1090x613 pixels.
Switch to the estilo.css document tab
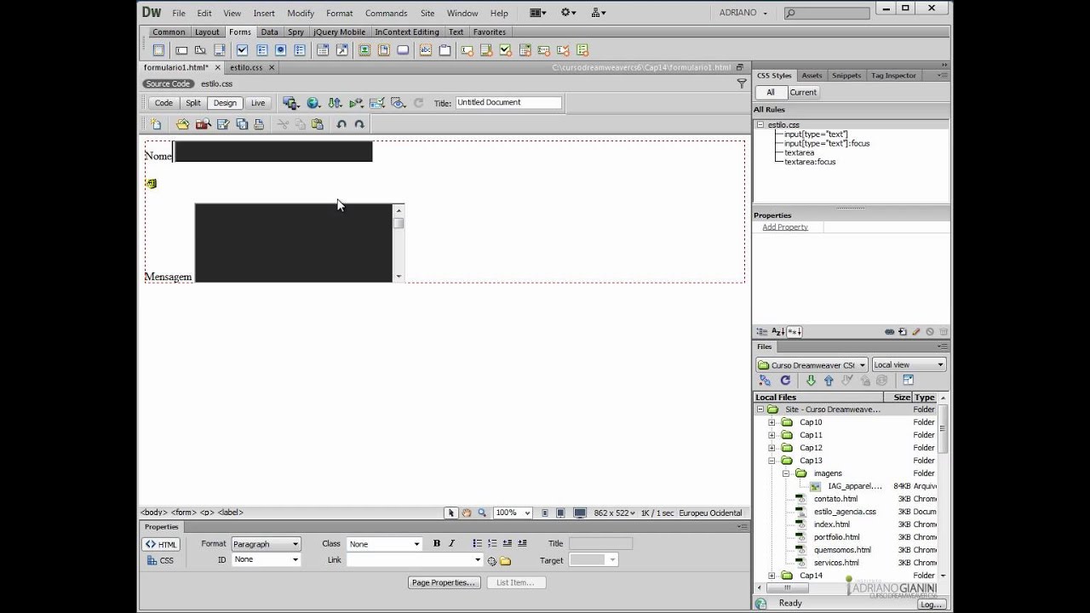pos(246,67)
